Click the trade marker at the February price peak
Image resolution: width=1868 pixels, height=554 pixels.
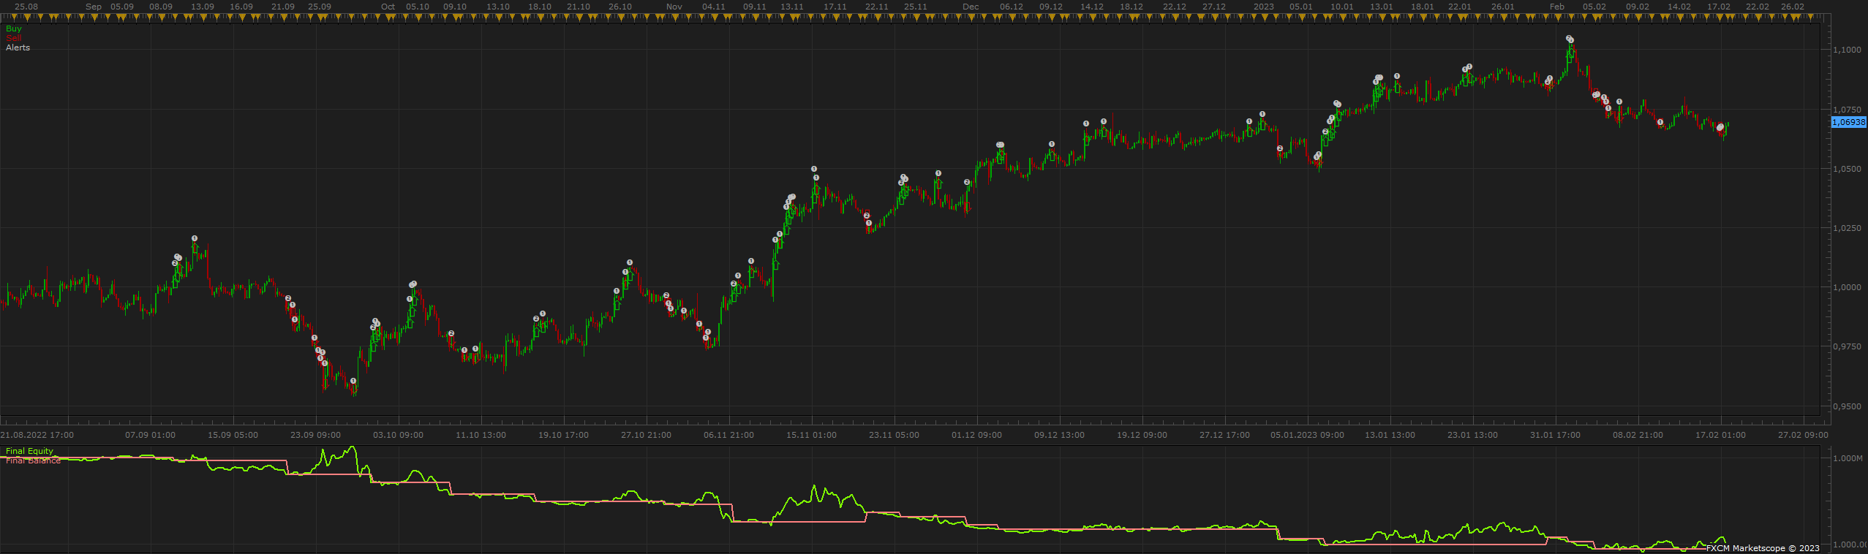[x=1569, y=39]
